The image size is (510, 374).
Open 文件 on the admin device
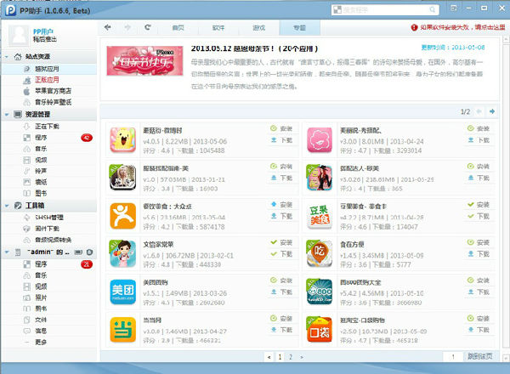click(41, 320)
